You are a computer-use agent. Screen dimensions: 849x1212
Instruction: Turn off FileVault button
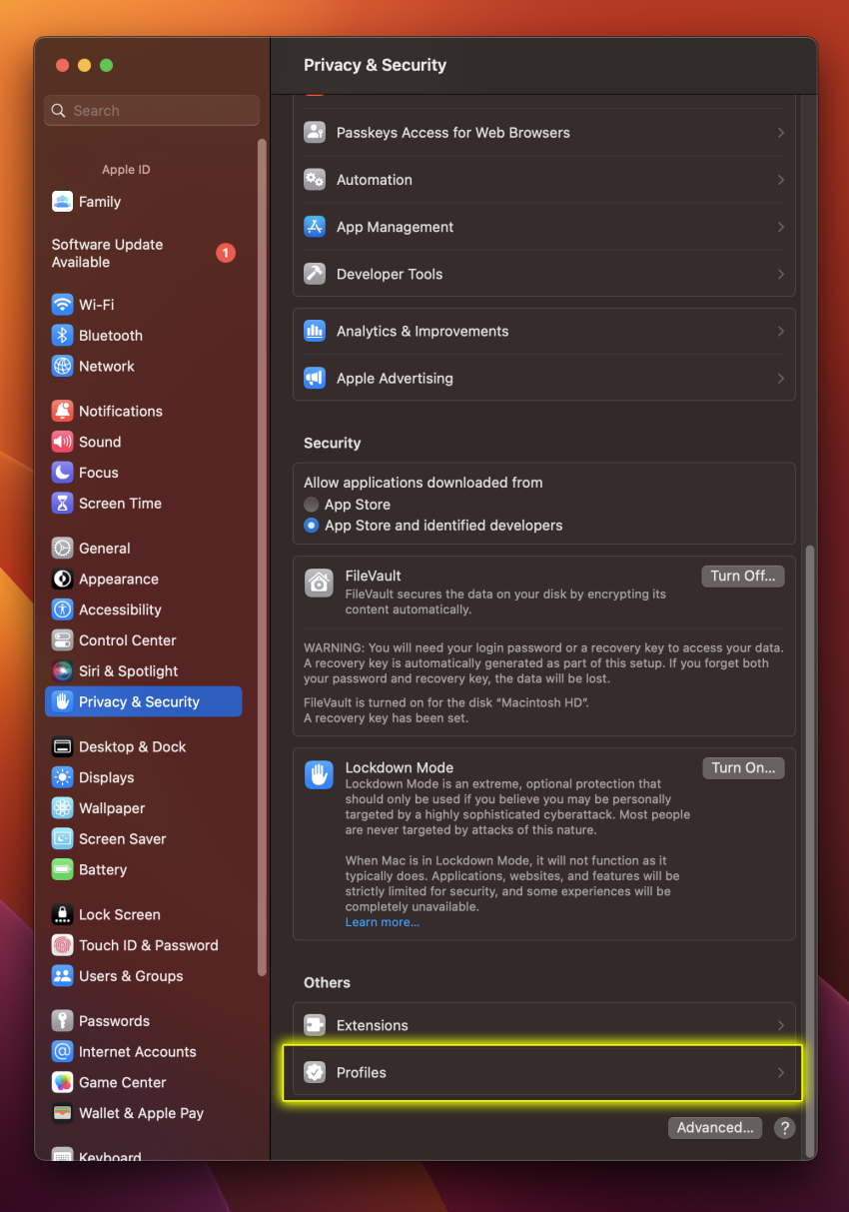tap(743, 577)
